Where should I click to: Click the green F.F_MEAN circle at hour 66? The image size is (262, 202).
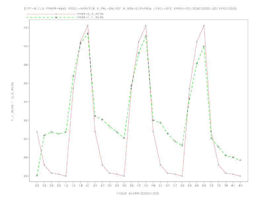pos(197,63)
